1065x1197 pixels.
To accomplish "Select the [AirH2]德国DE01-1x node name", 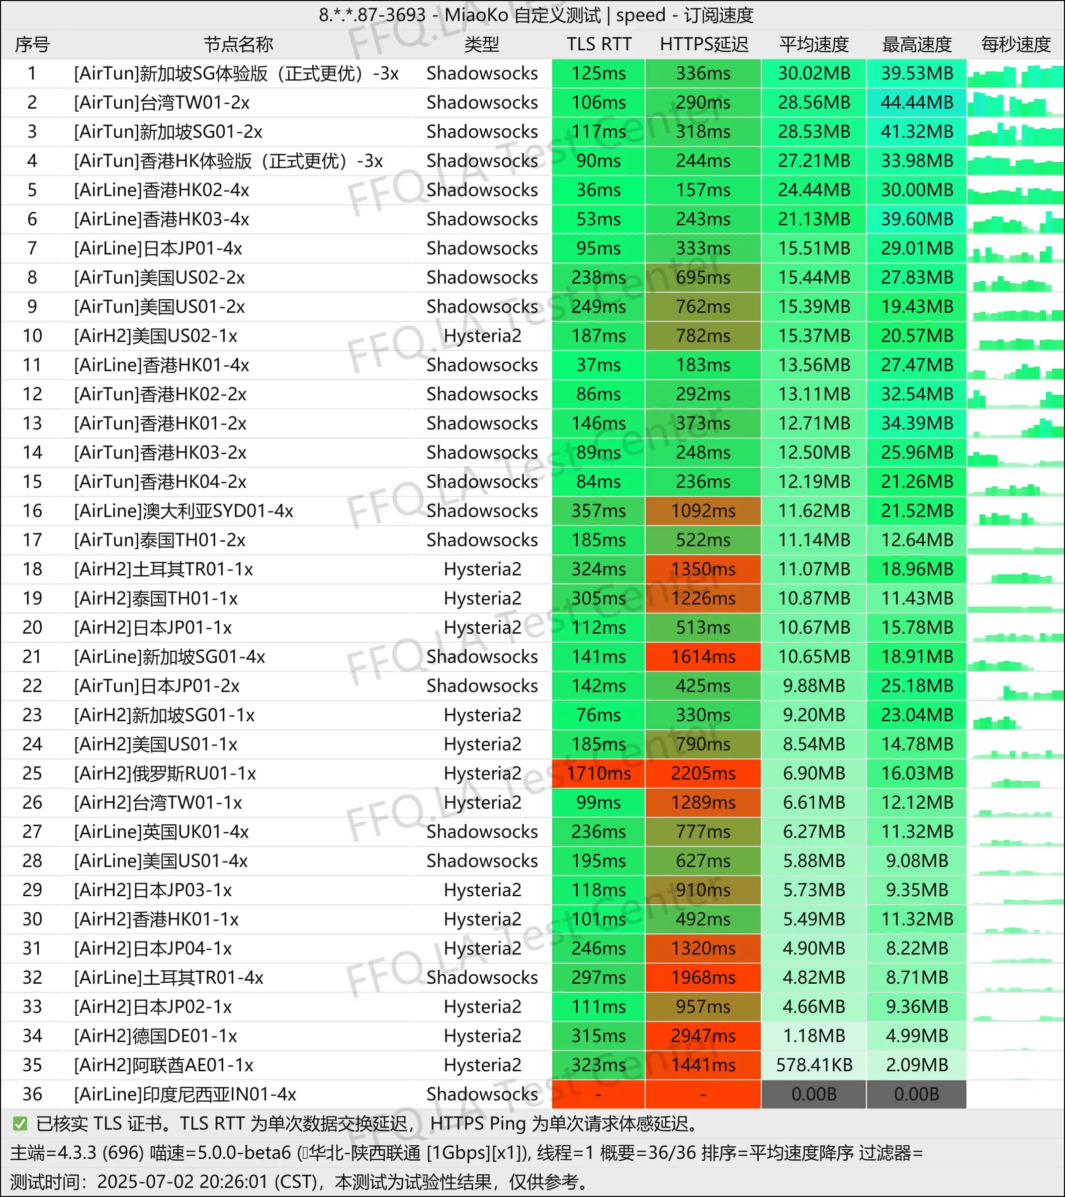I will pyautogui.click(x=156, y=1036).
